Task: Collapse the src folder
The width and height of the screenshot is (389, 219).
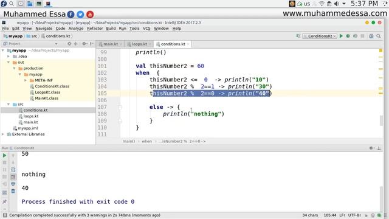Action: (9, 104)
